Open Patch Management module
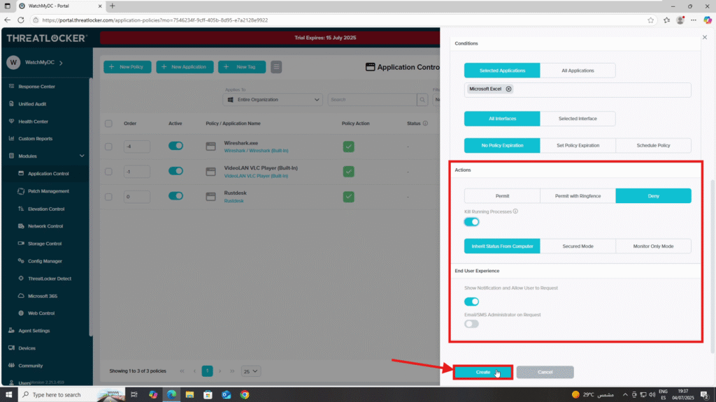Screen dimensions: 716x402 click(48, 191)
